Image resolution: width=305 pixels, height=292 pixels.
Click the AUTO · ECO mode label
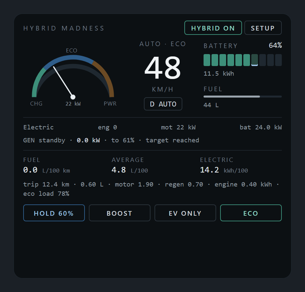tap(163, 44)
